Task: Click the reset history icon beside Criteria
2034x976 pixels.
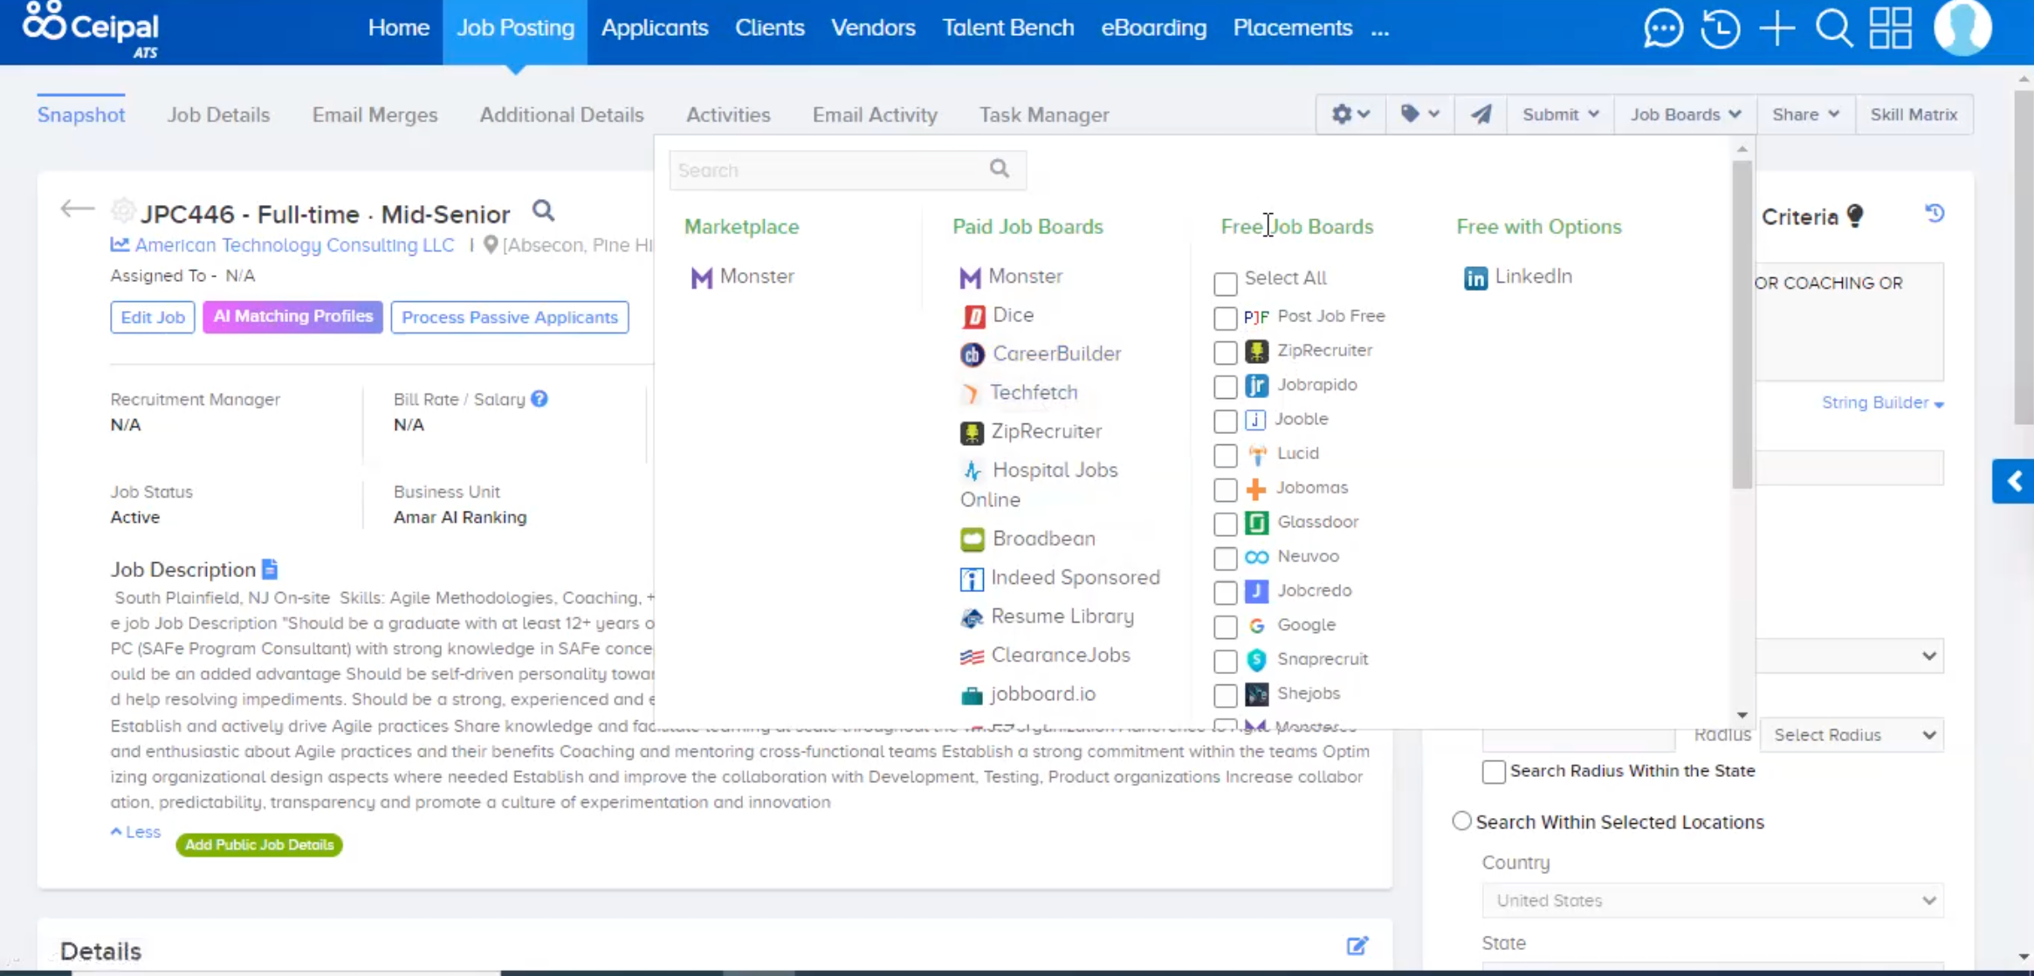Action: tap(1934, 214)
